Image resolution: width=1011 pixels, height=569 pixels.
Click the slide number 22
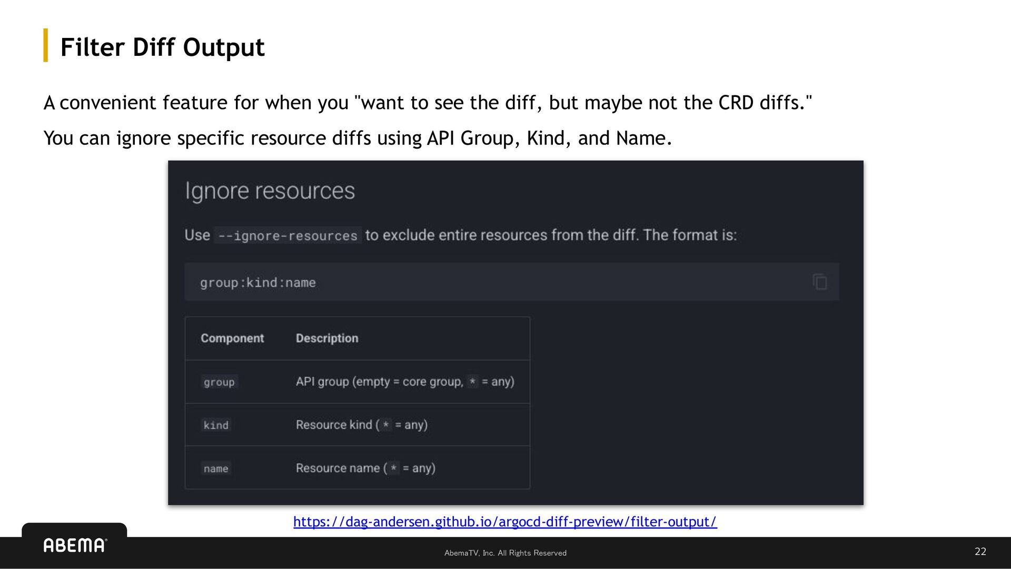tap(980, 552)
